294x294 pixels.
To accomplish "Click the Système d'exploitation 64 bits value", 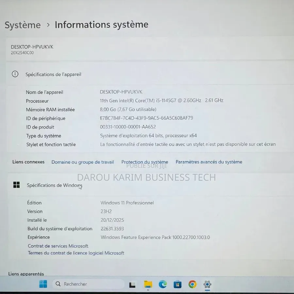I will click(148, 135).
